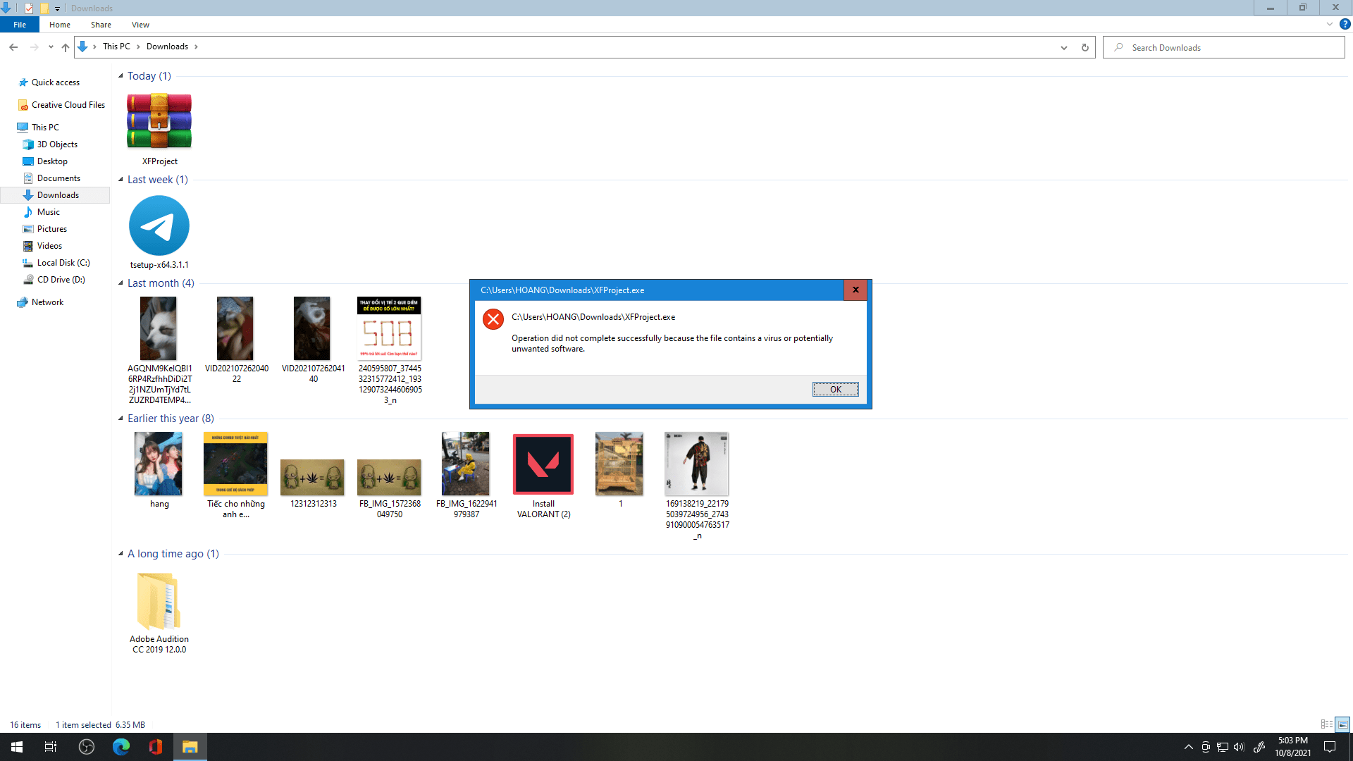Launch Microsoft Office from taskbar
1353x761 pixels.
click(156, 747)
